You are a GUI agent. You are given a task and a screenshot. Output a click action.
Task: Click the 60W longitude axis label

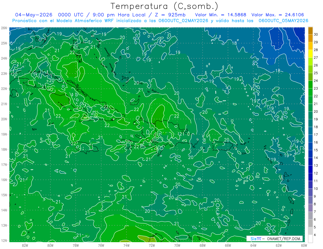tap(304, 245)
